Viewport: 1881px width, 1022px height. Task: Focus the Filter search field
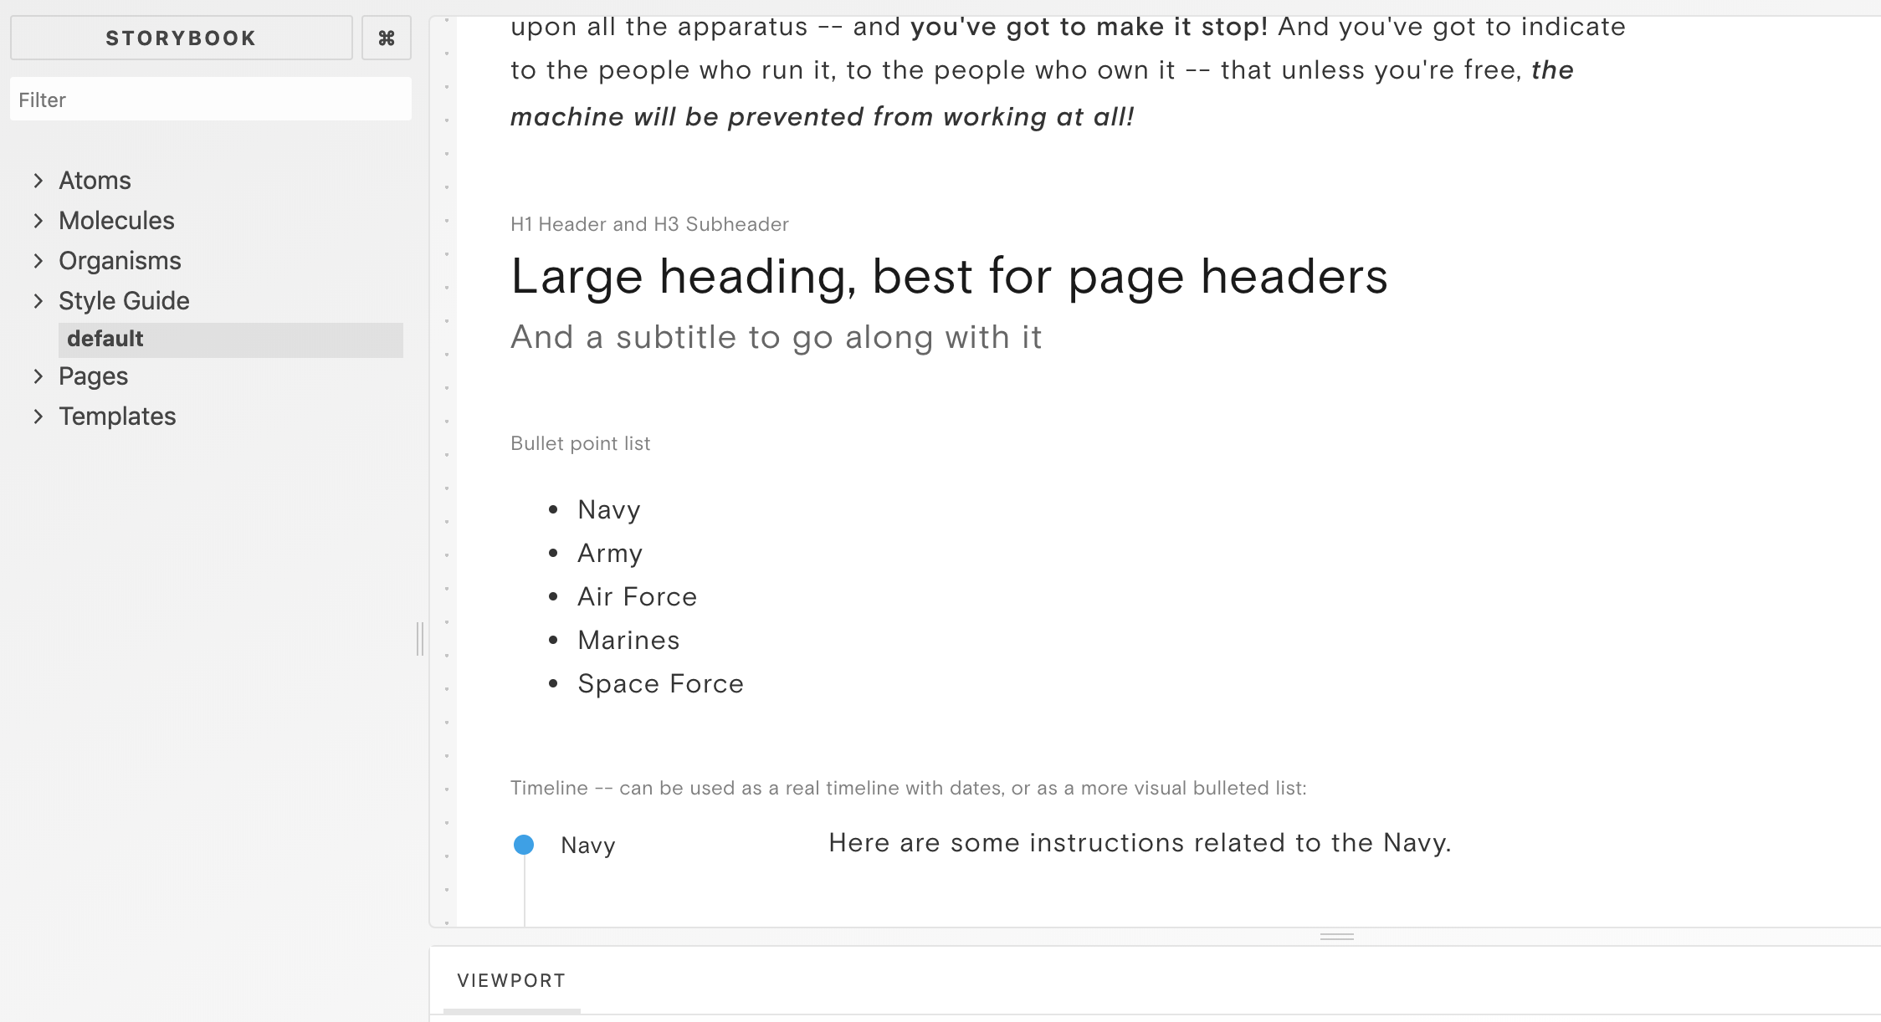211,100
